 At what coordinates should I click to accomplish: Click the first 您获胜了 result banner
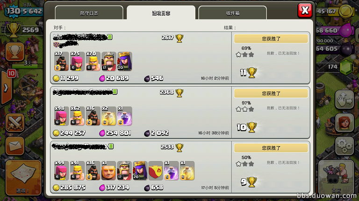coord(271,39)
